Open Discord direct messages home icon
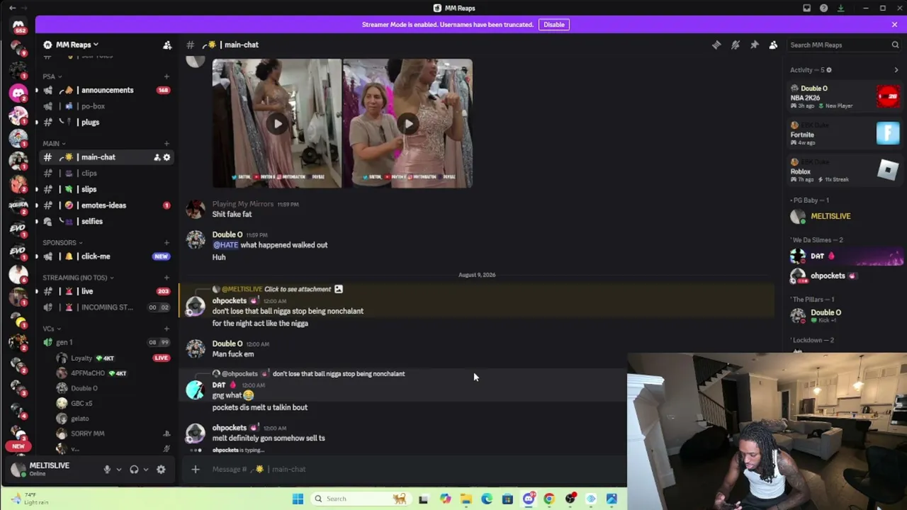This screenshot has height=510, width=907. [x=18, y=27]
